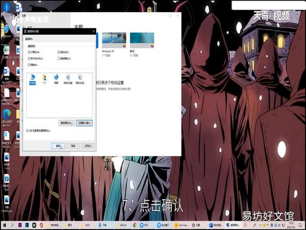Screen dimensions: 306x230
Task: Switch to the 桌面图标 taskbar item
Action: pyautogui.click(x=233, y=225)
